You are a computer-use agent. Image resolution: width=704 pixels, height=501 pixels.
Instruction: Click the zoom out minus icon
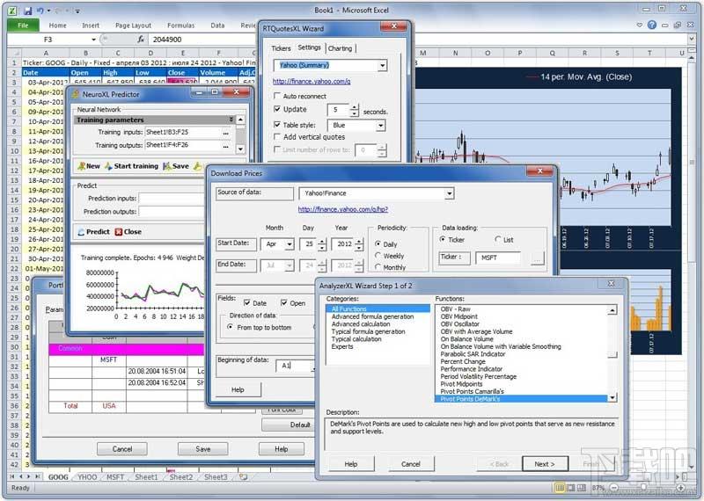click(614, 488)
